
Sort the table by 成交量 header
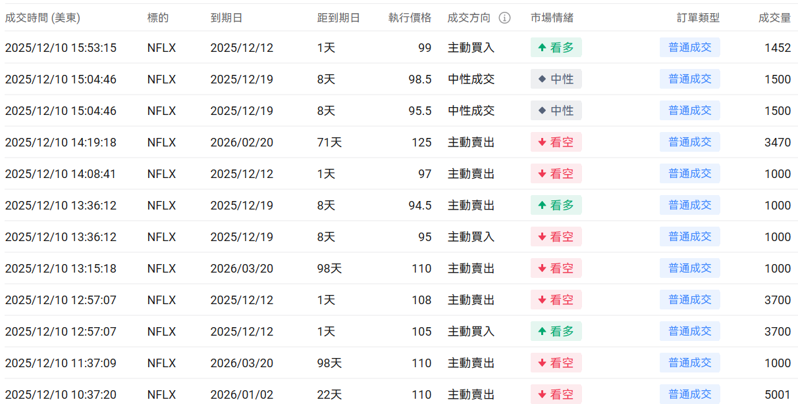774,18
